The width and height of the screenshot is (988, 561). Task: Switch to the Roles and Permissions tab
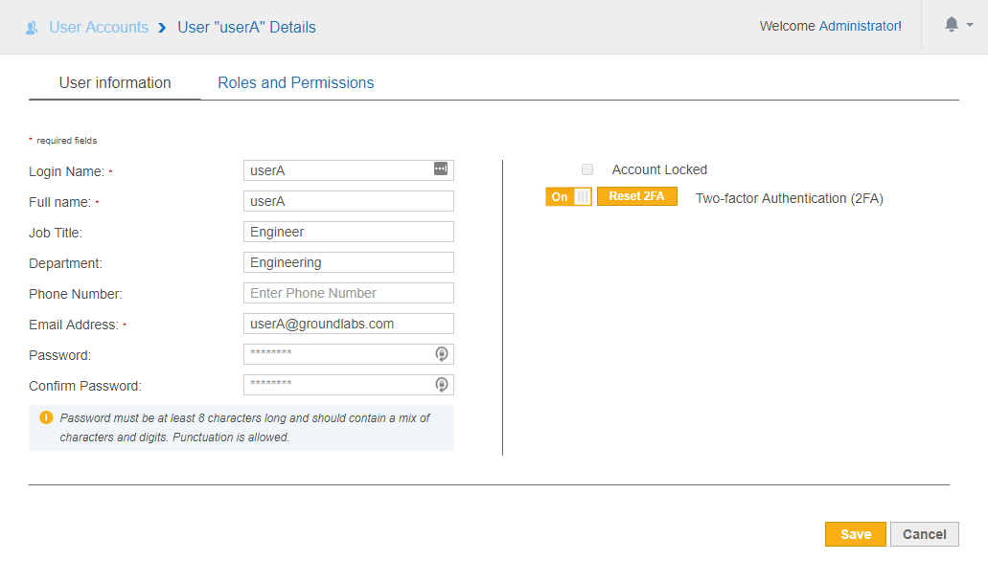point(295,83)
